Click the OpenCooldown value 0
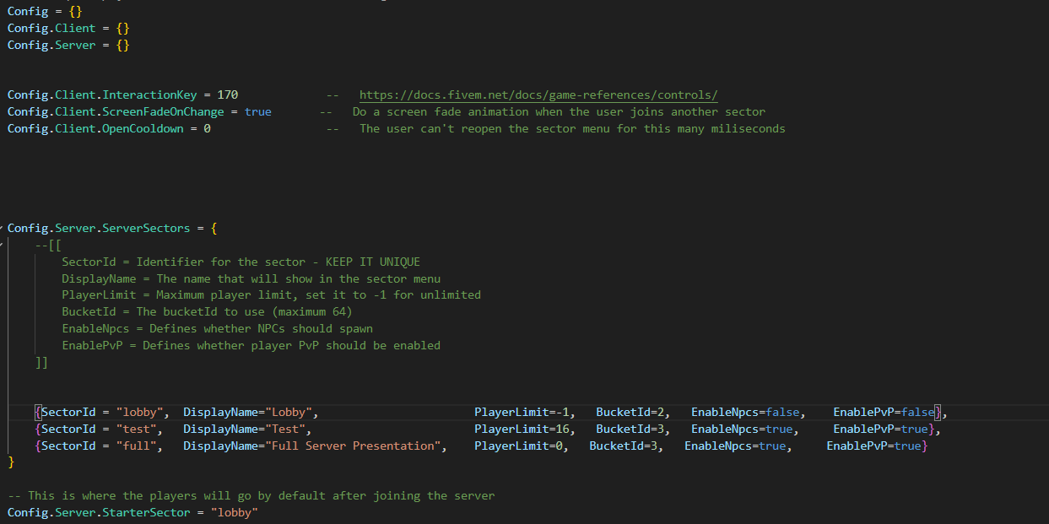This screenshot has width=1049, height=524. coord(208,129)
